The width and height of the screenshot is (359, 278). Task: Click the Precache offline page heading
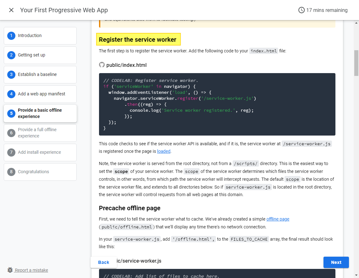pos(129,208)
